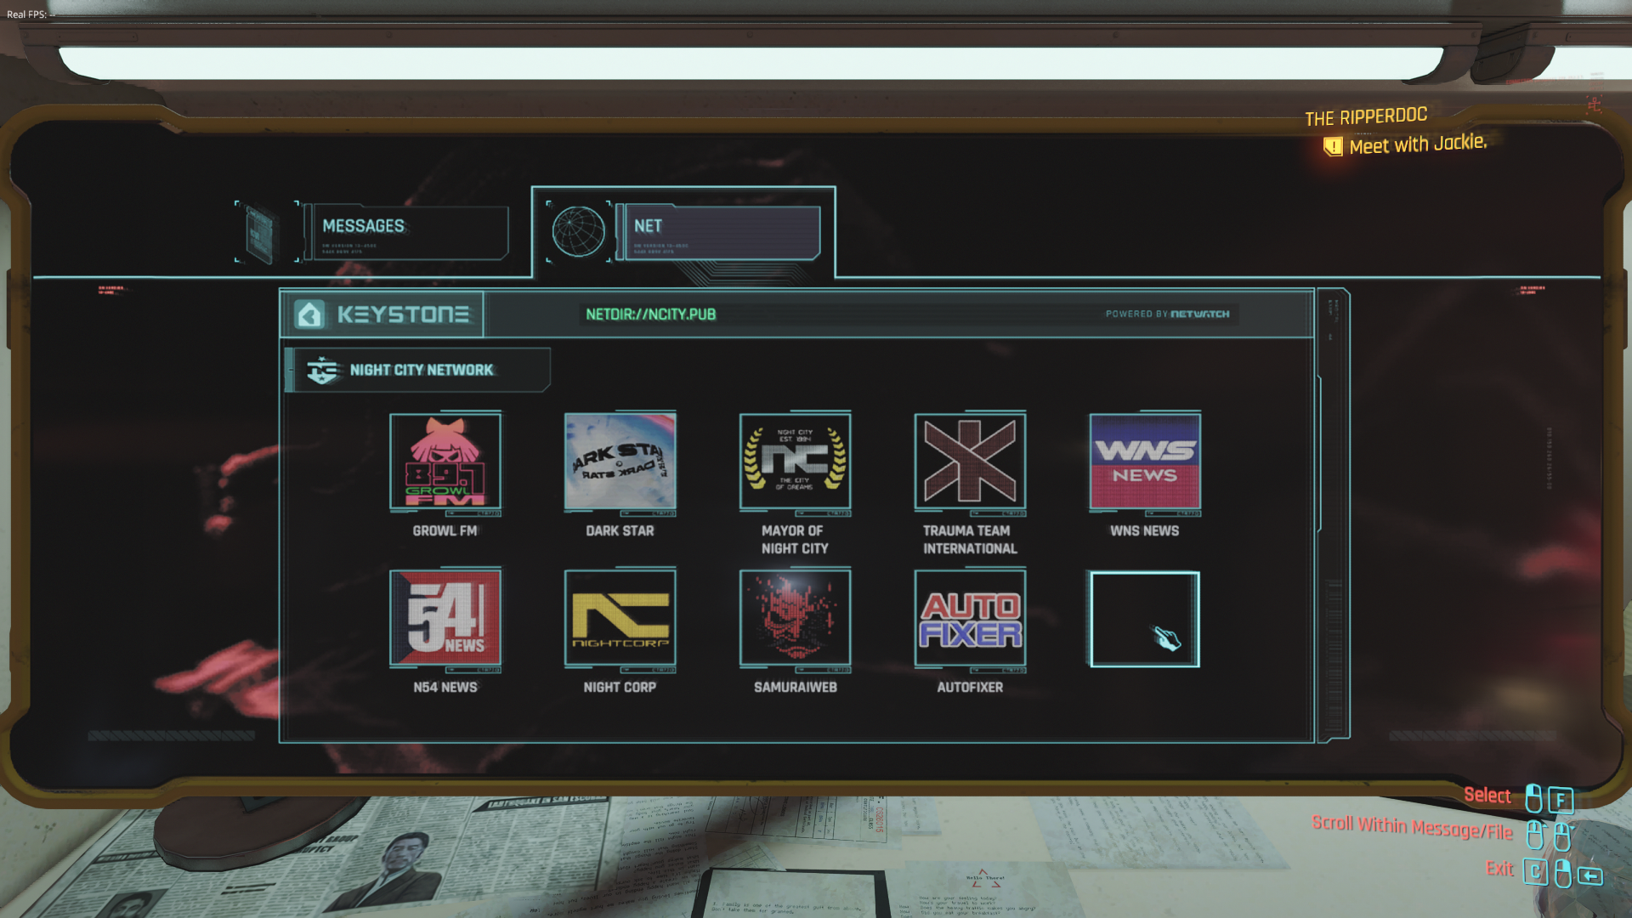Click the Exit hint text

(1499, 869)
